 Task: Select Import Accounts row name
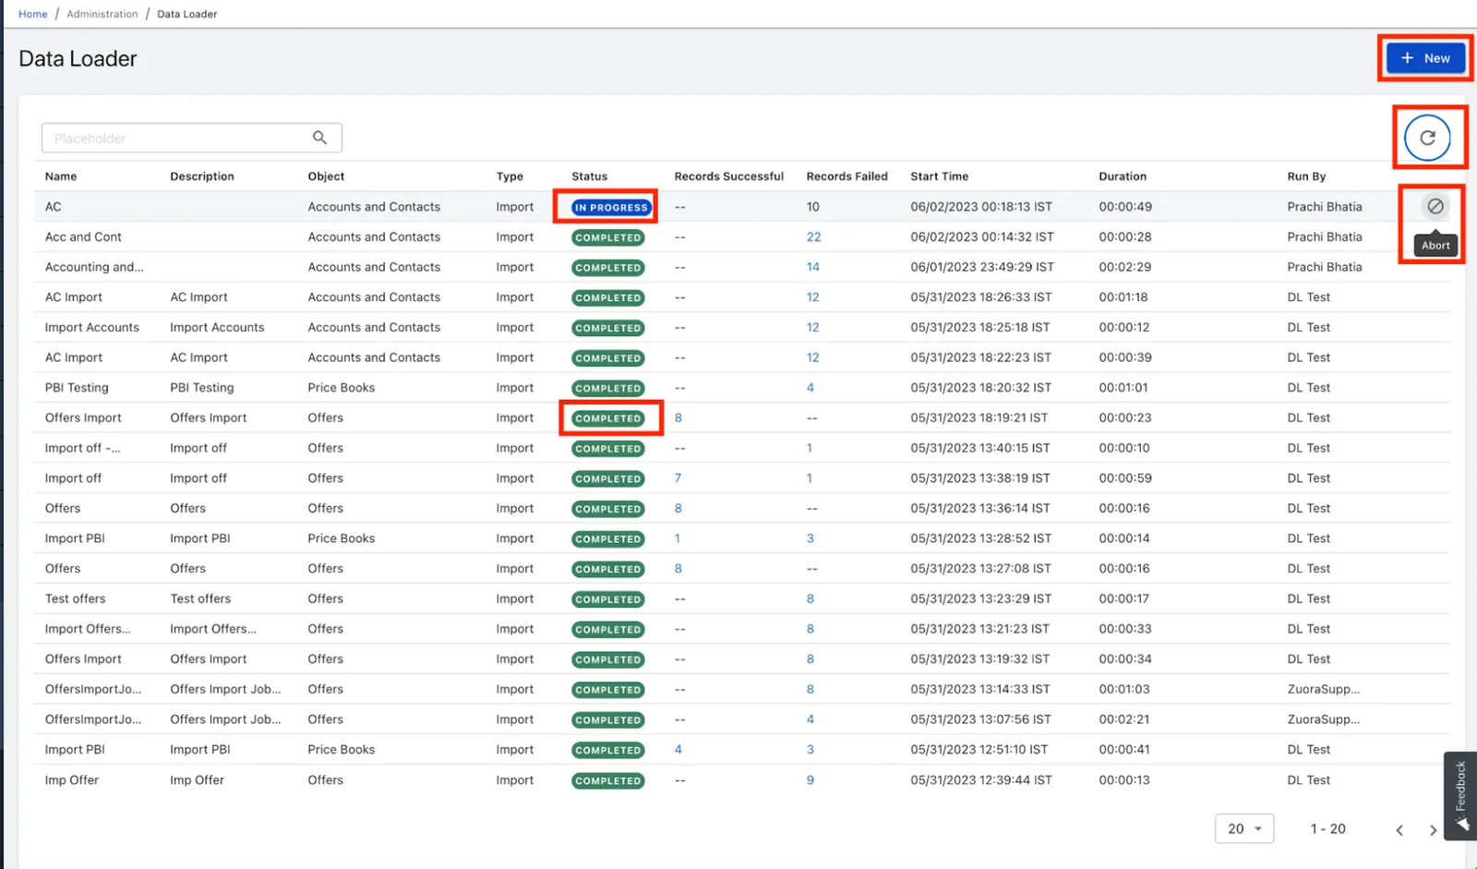[92, 327]
